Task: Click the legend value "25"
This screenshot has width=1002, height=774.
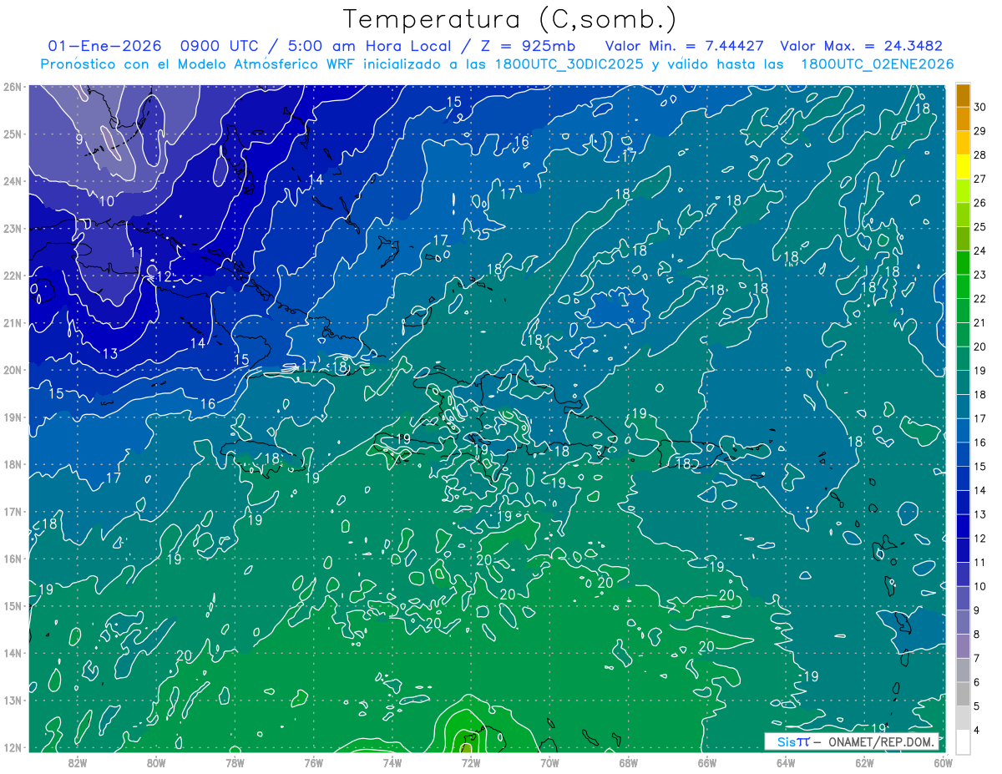Action: pos(980,227)
